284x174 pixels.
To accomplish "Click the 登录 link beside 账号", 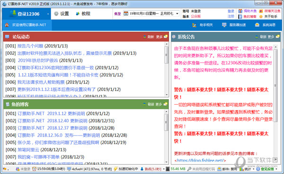I will point(231,11).
